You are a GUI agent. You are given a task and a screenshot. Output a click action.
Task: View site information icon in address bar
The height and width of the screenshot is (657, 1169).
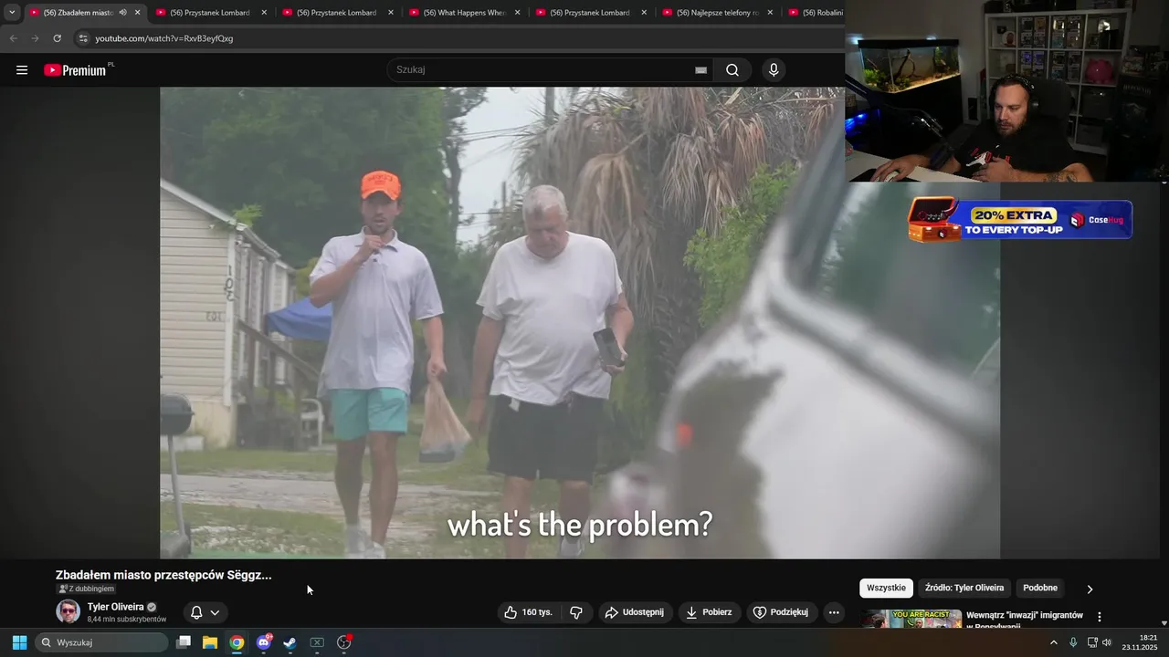tap(83, 38)
